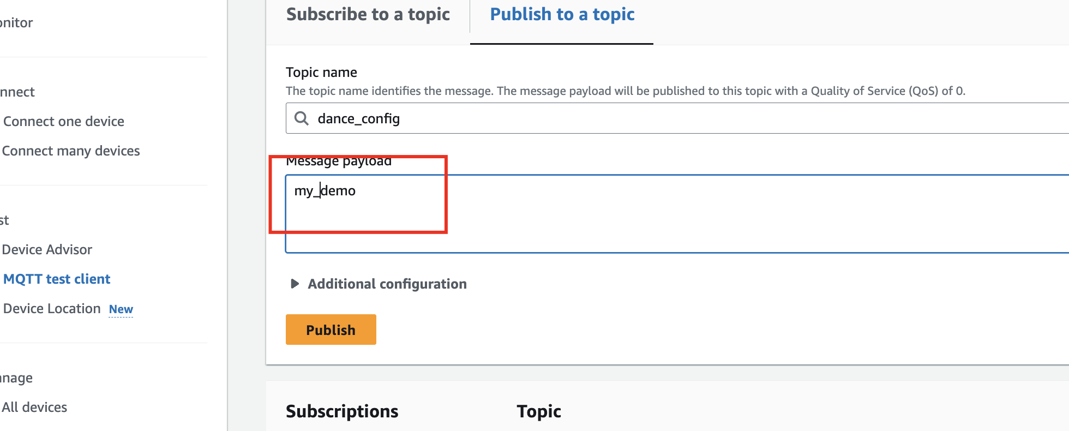
Task: Navigate to Device Location
Action: point(52,308)
